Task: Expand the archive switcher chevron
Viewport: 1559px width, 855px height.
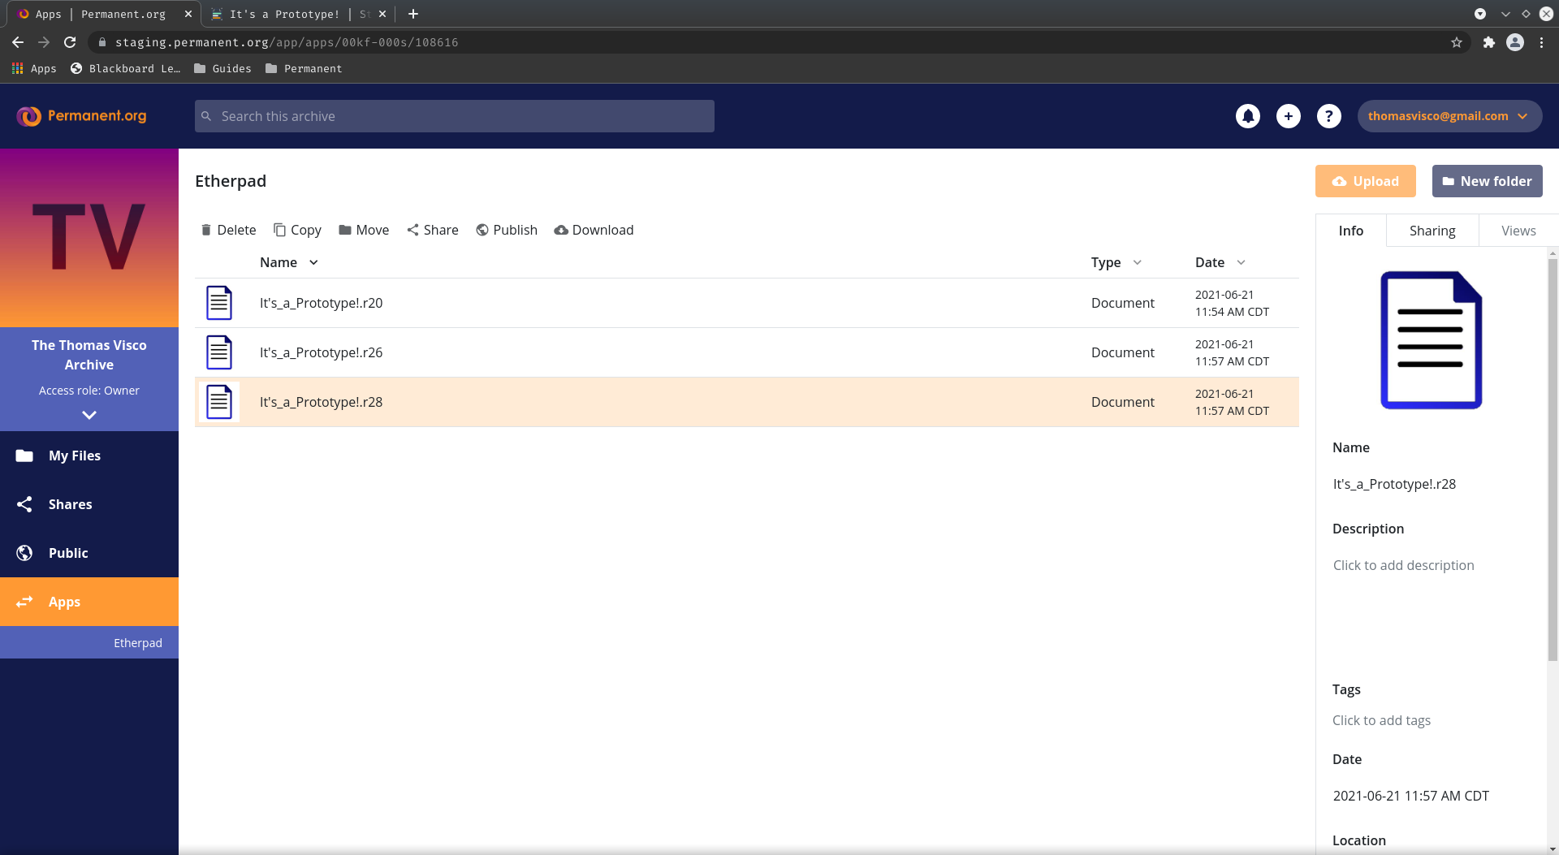Action: tap(89, 415)
